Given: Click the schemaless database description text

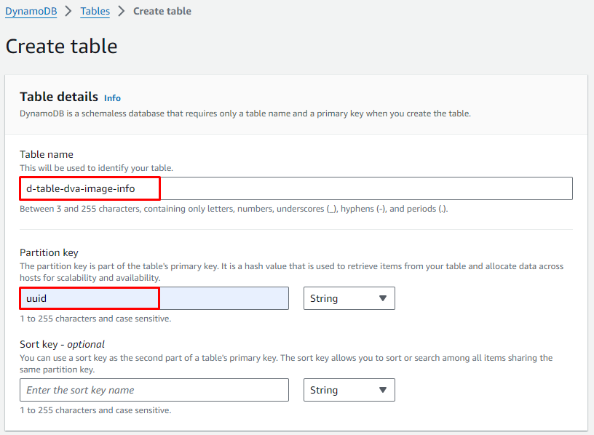Looking at the screenshot, I should click(245, 113).
